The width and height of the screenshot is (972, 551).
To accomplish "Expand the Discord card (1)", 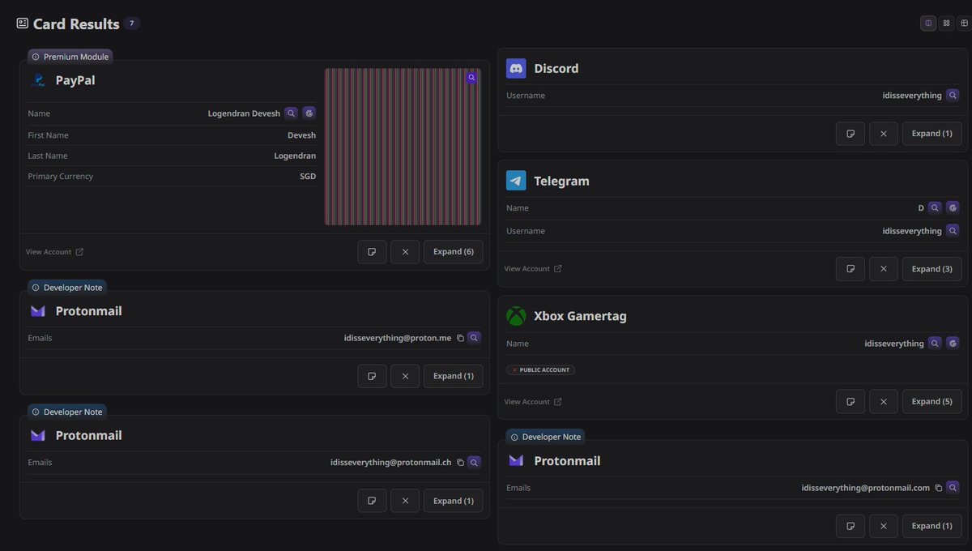I will tap(932, 134).
